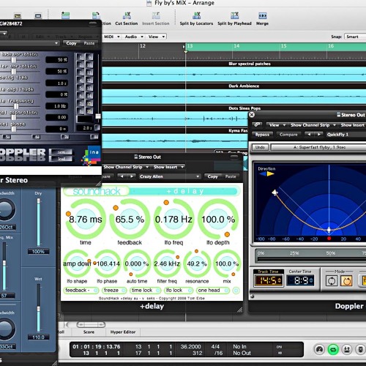Click the Undo button in Doppler plugin

[260, 147]
